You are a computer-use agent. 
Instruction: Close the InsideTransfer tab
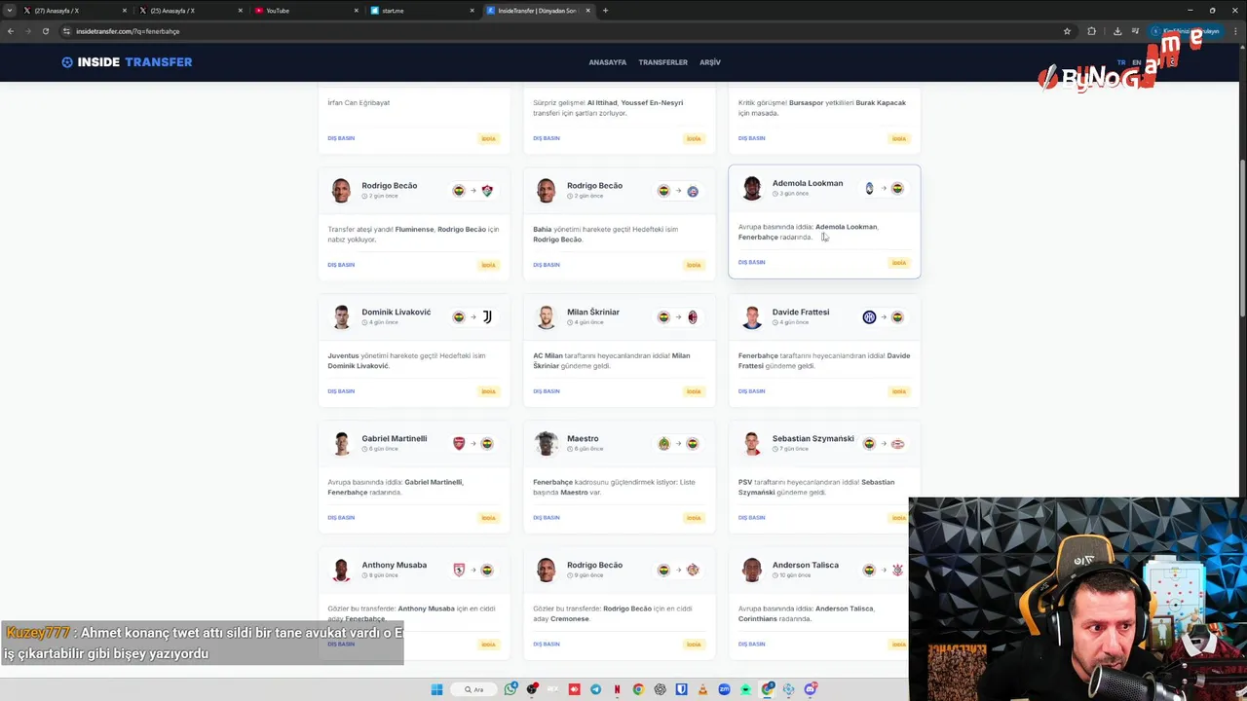click(587, 11)
